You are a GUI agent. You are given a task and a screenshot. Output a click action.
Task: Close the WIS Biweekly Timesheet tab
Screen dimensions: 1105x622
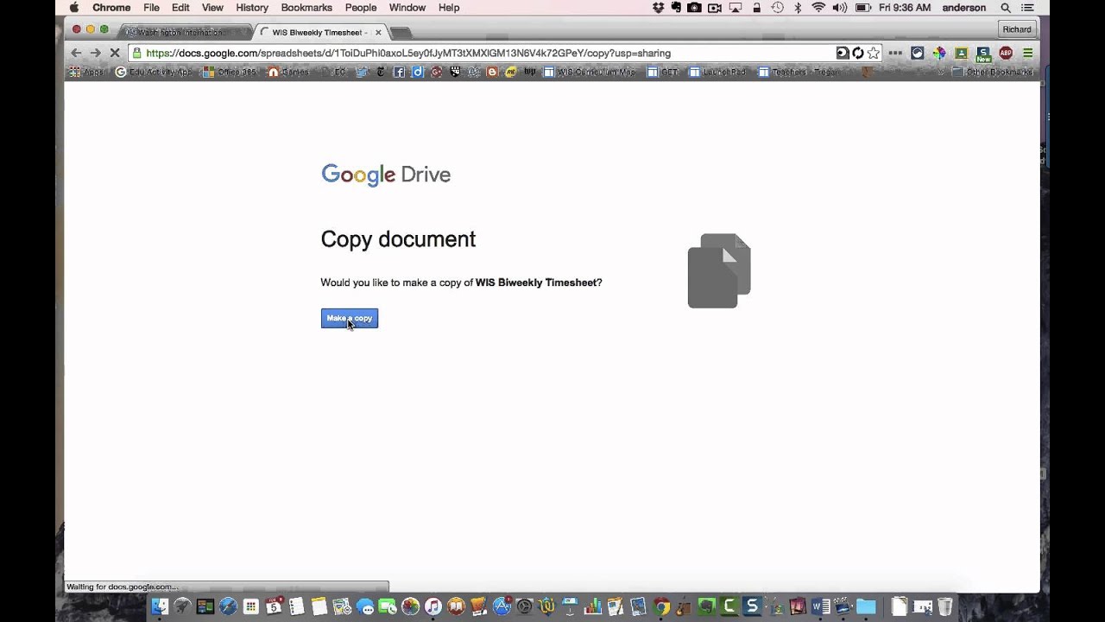point(378,32)
